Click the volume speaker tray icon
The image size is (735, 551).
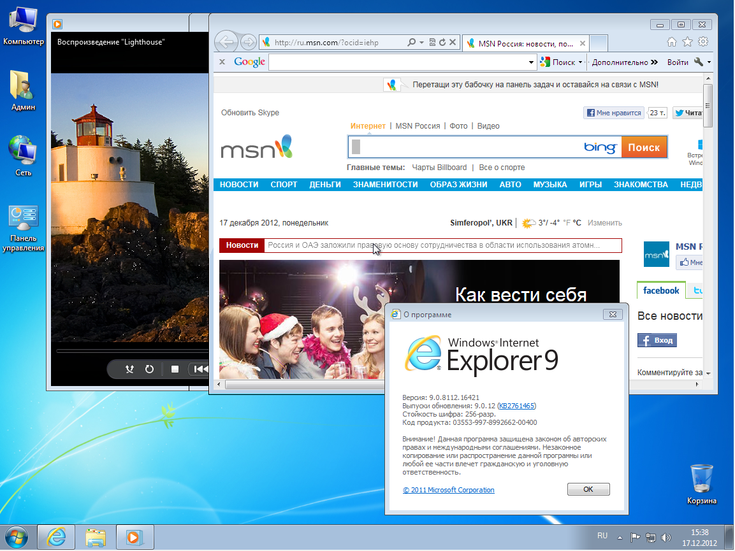(x=665, y=538)
